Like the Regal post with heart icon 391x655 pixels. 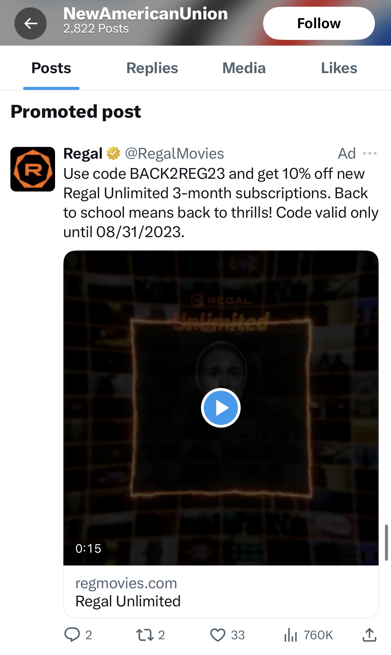[x=218, y=635]
